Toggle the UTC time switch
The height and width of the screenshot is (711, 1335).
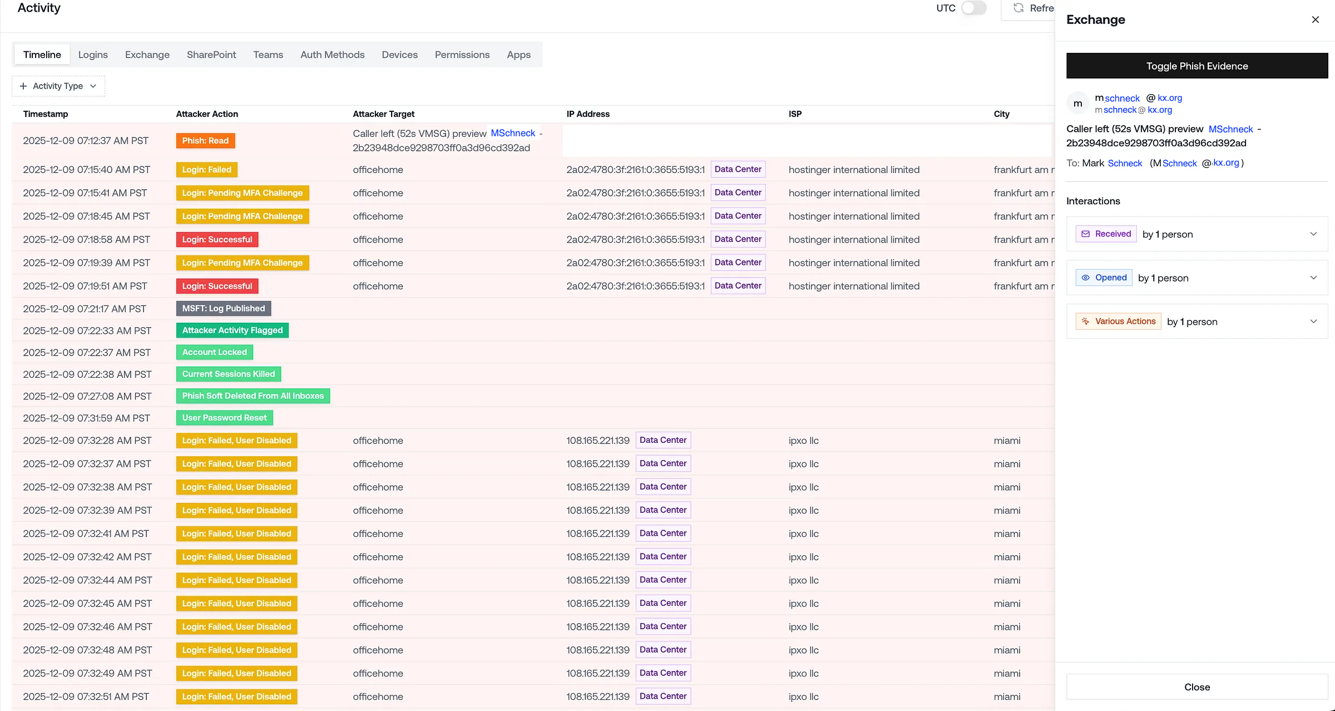(x=973, y=8)
